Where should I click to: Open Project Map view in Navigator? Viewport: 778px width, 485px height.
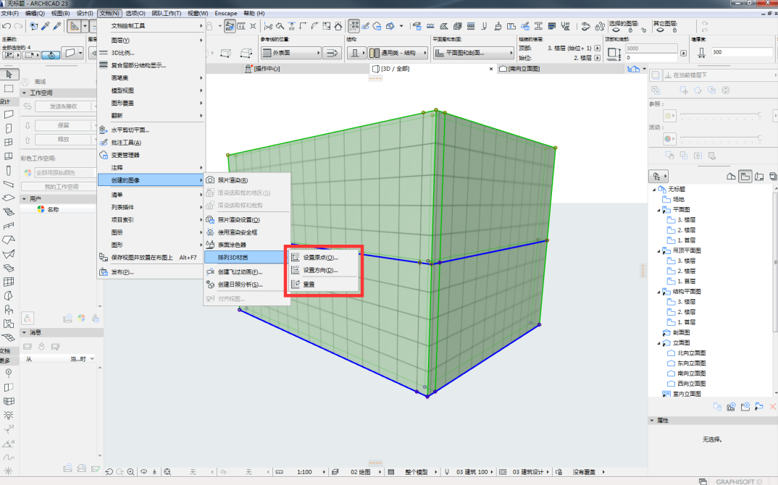[x=731, y=176]
